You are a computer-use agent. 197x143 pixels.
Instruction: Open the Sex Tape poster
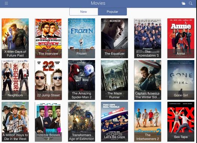pos(181,122)
